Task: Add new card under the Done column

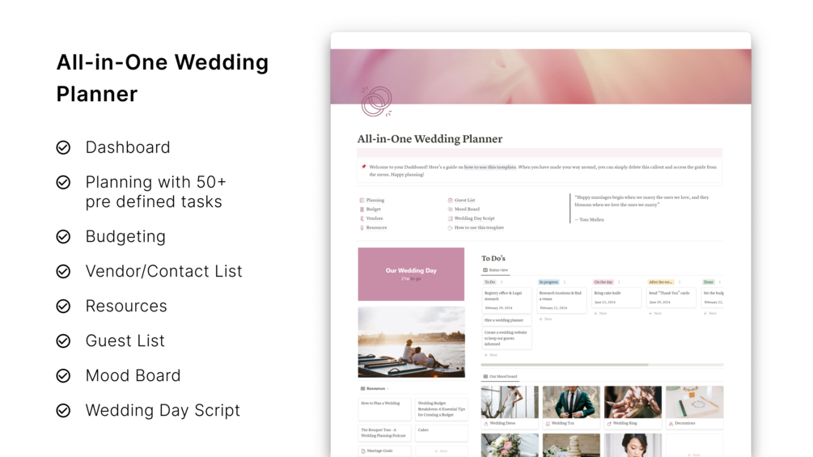Action: [710, 314]
